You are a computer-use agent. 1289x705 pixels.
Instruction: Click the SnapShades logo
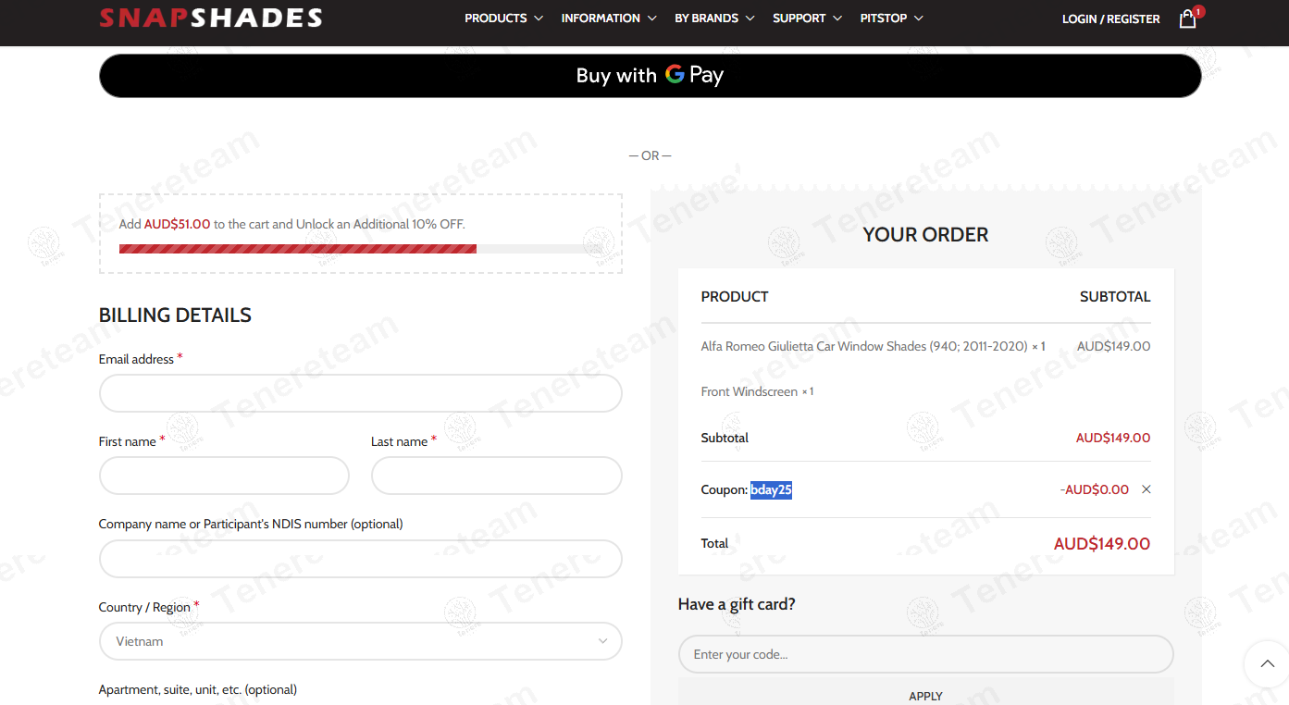point(211,18)
